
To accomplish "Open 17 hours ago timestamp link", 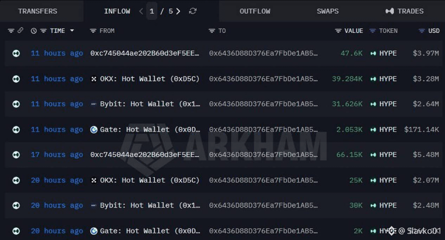I will (x=57, y=155).
